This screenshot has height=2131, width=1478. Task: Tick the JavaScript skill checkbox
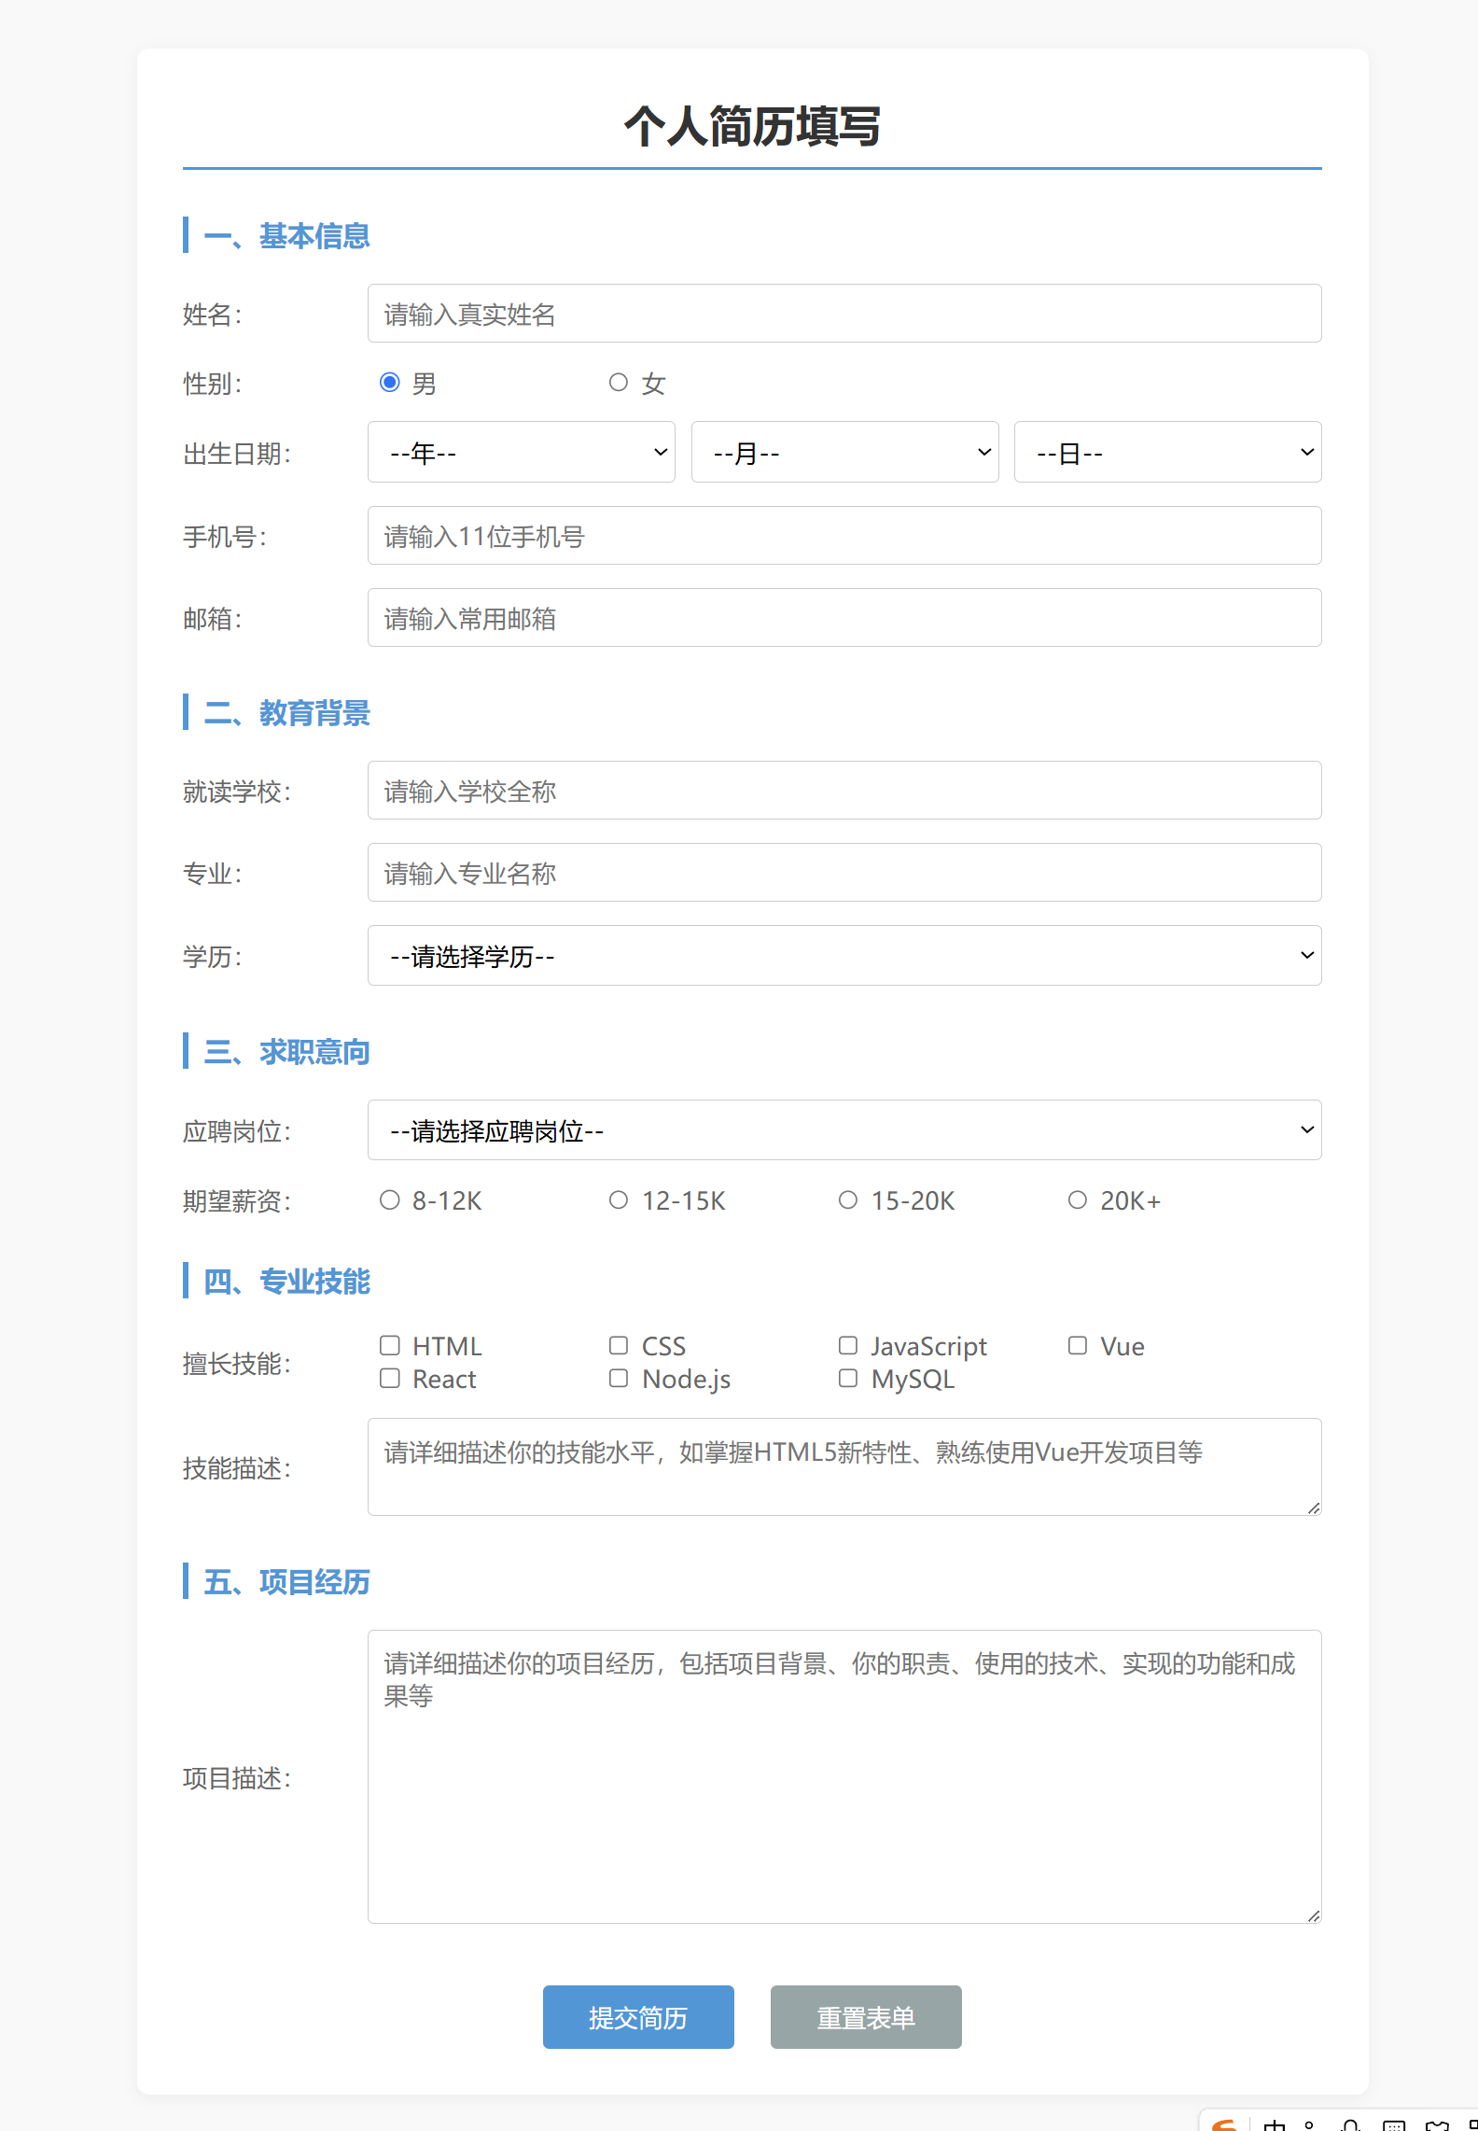pyautogui.click(x=848, y=1345)
